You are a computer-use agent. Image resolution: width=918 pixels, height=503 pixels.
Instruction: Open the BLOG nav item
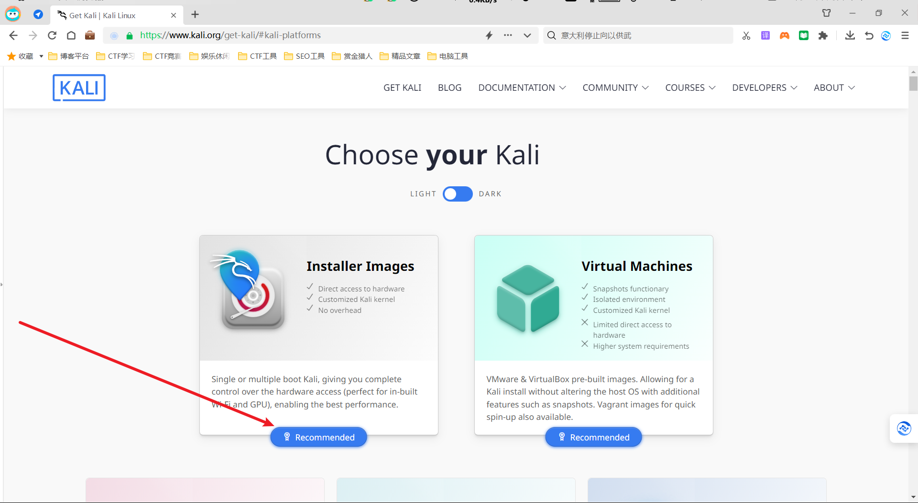click(449, 88)
